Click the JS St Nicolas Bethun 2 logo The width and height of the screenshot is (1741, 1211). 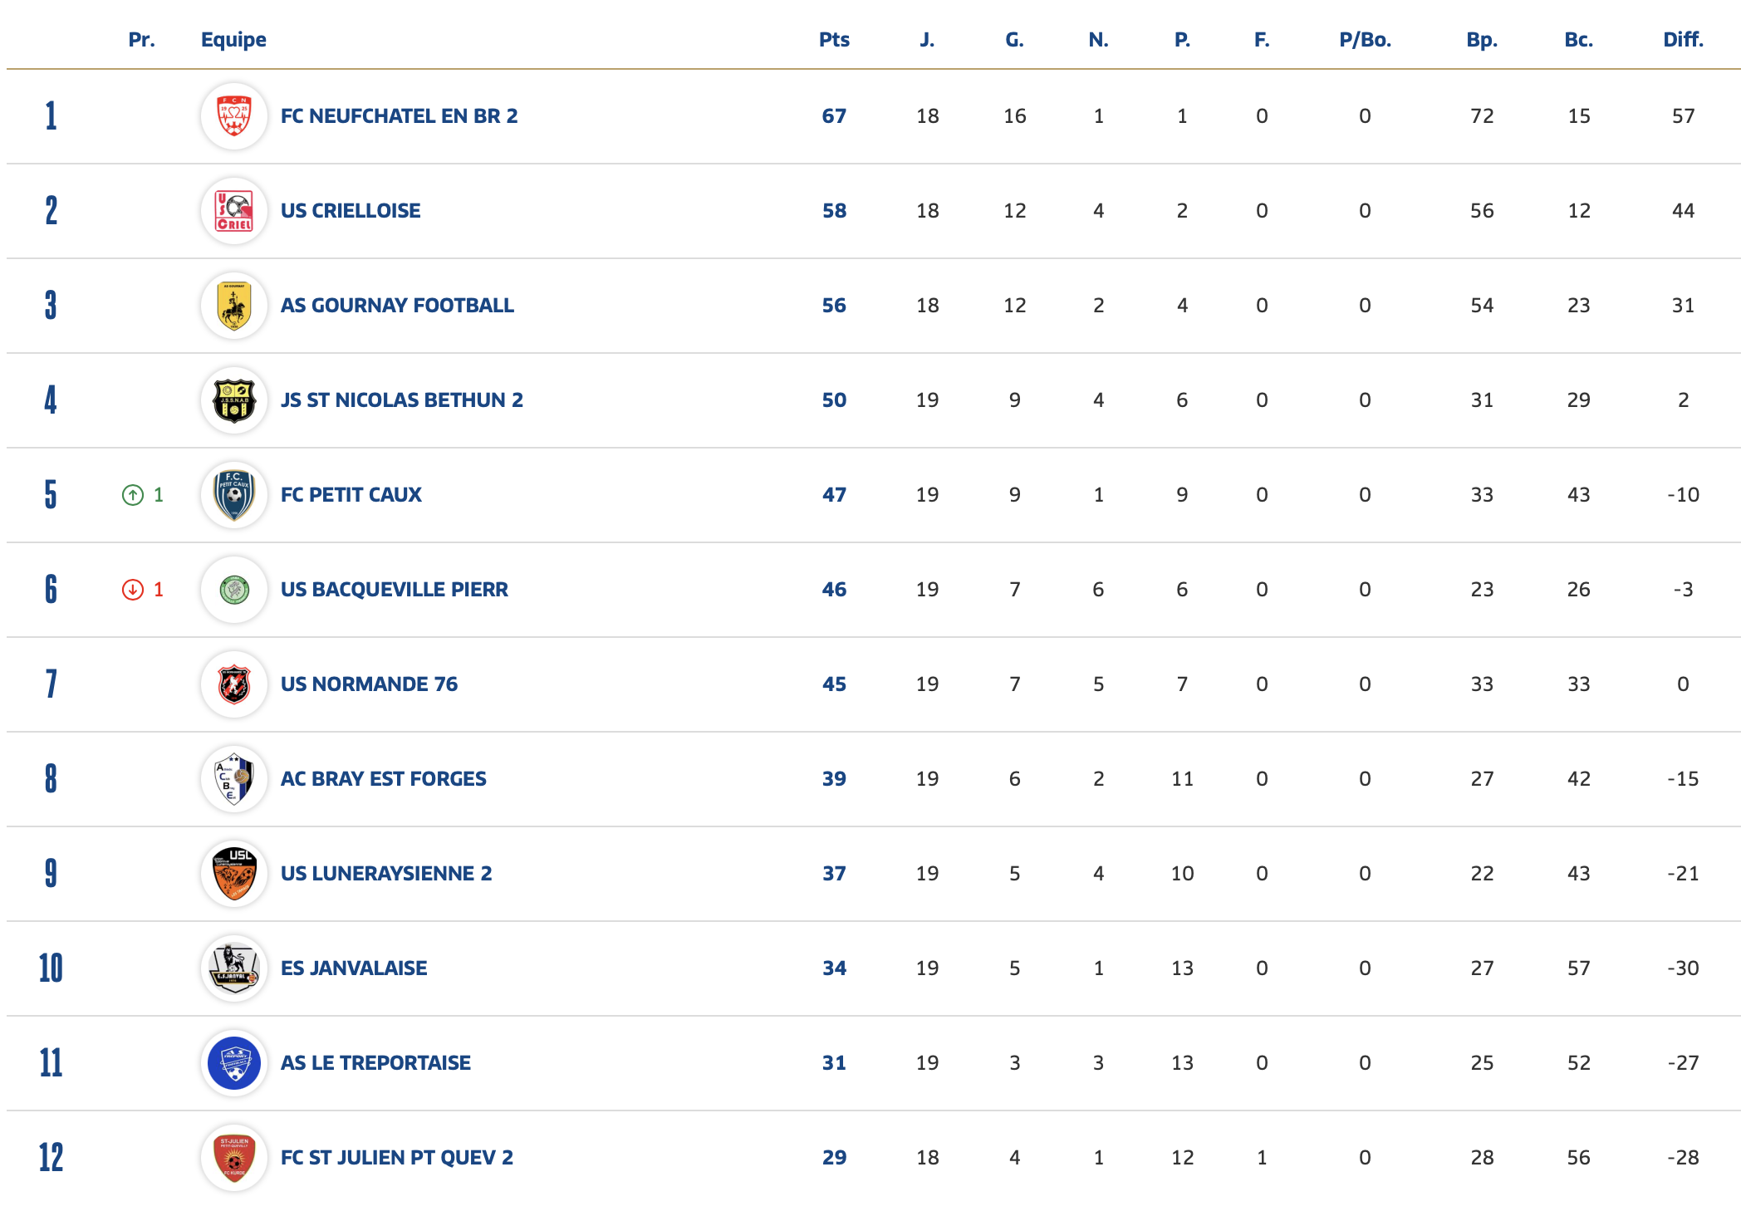pyautogui.click(x=234, y=400)
